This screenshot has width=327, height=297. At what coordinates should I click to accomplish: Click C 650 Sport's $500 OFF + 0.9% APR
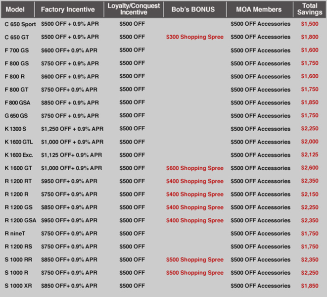click(70, 24)
